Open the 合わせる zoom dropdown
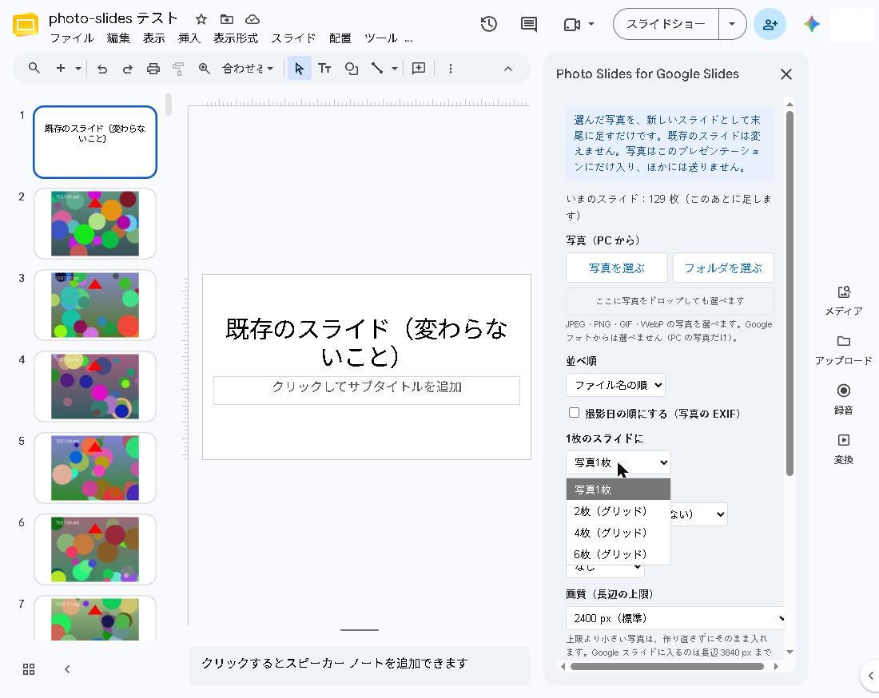The width and height of the screenshot is (879, 698). pos(247,69)
